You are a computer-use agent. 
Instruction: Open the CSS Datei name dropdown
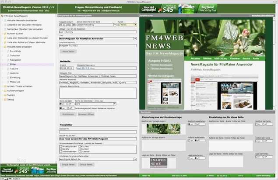tap(115, 104)
